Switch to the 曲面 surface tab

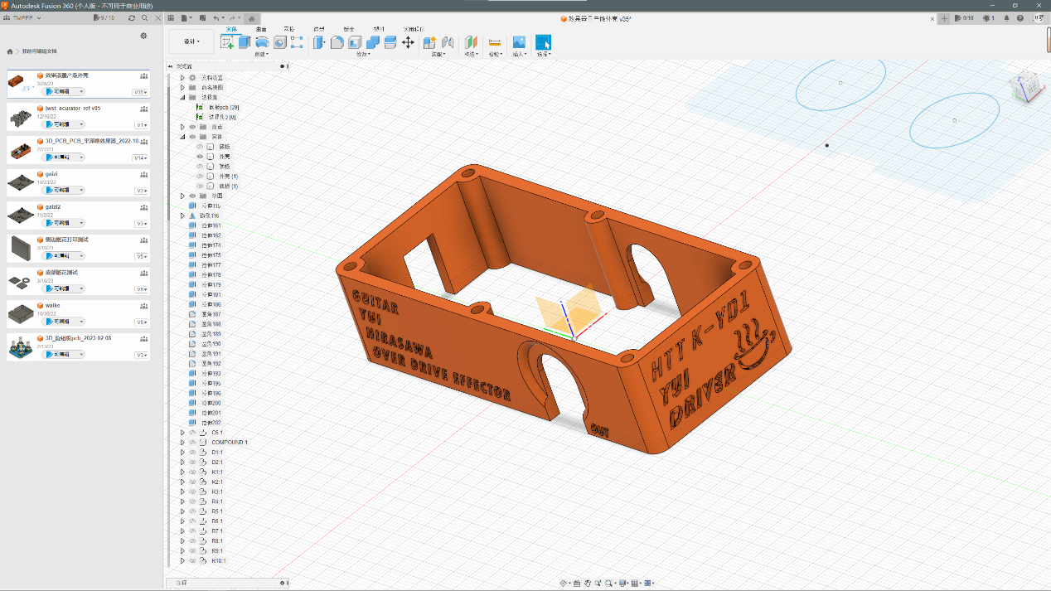(x=261, y=29)
